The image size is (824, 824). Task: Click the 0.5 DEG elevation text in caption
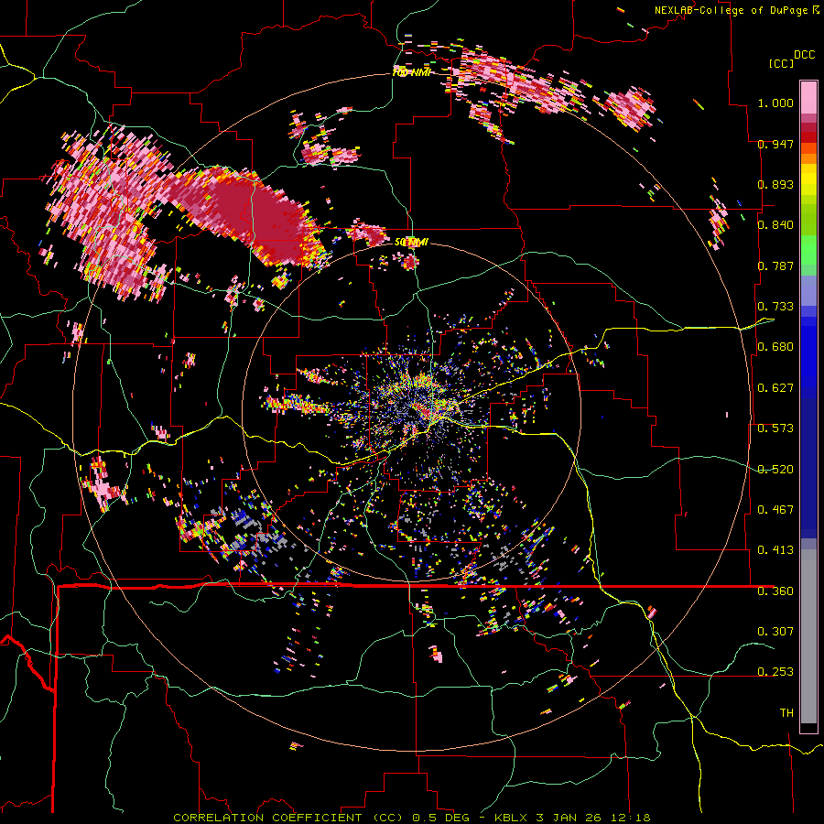tap(439, 818)
